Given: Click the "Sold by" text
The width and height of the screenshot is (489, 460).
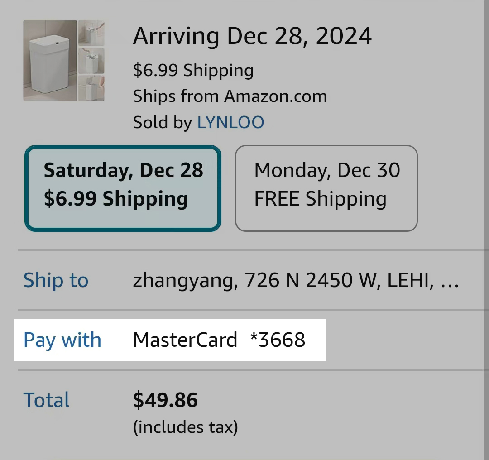Looking at the screenshot, I should [162, 122].
